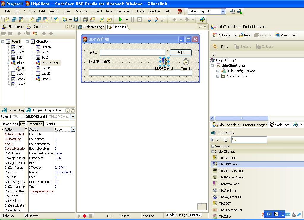
Task: Open the Activate button dropdown arrow
Action: coord(235,36)
